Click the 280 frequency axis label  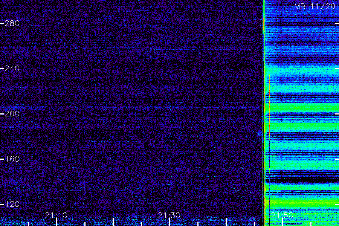click(x=12, y=23)
